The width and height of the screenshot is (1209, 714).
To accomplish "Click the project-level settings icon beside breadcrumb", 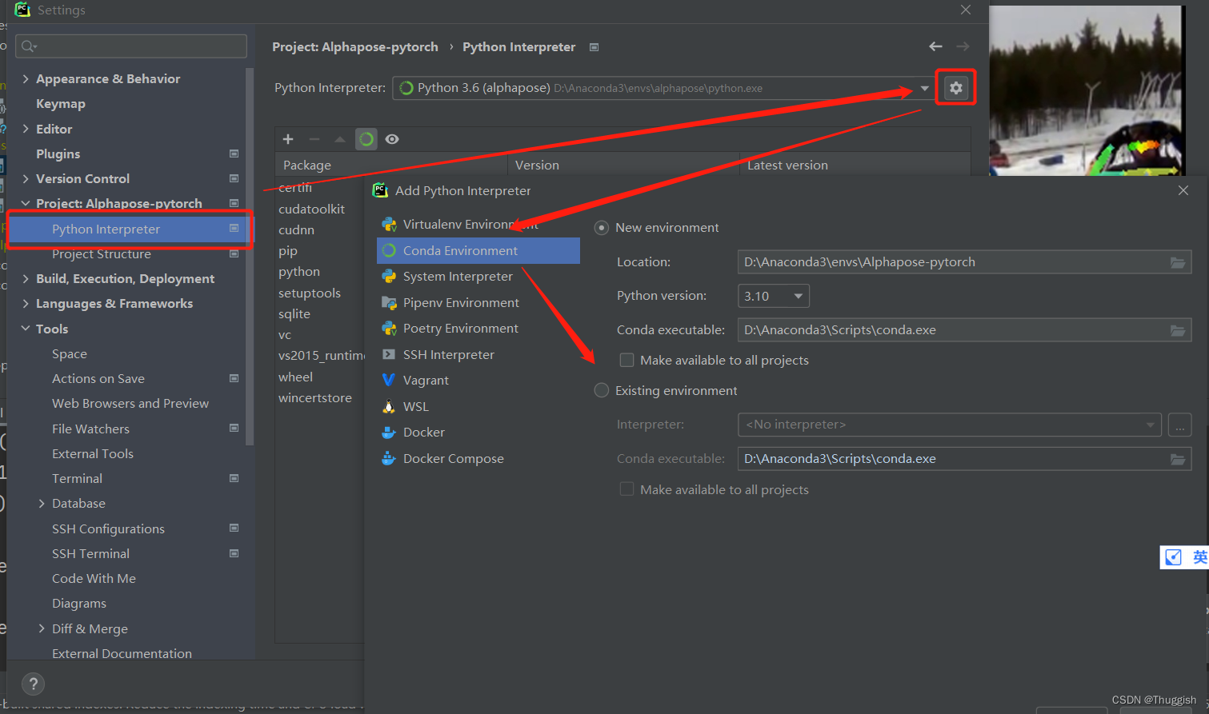I will click(x=594, y=47).
